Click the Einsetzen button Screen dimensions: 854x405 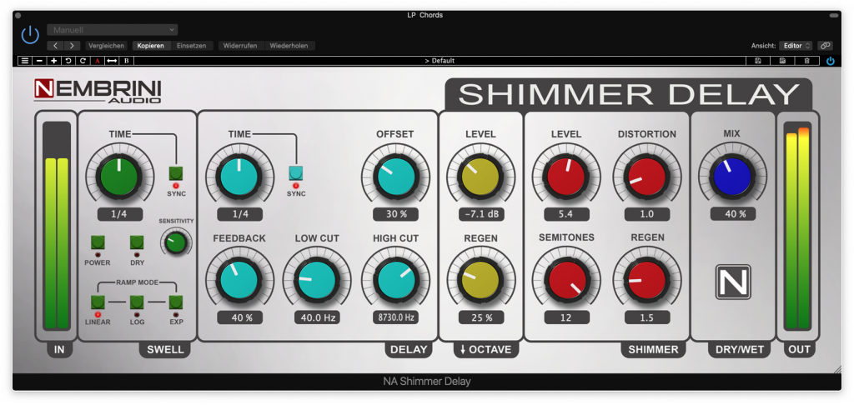[194, 46]
